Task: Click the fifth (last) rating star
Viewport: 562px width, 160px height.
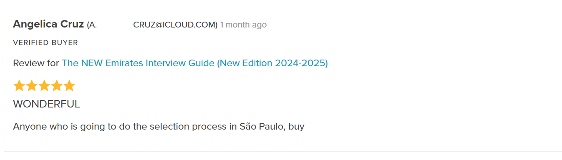Action: click(x=69, y=86)
